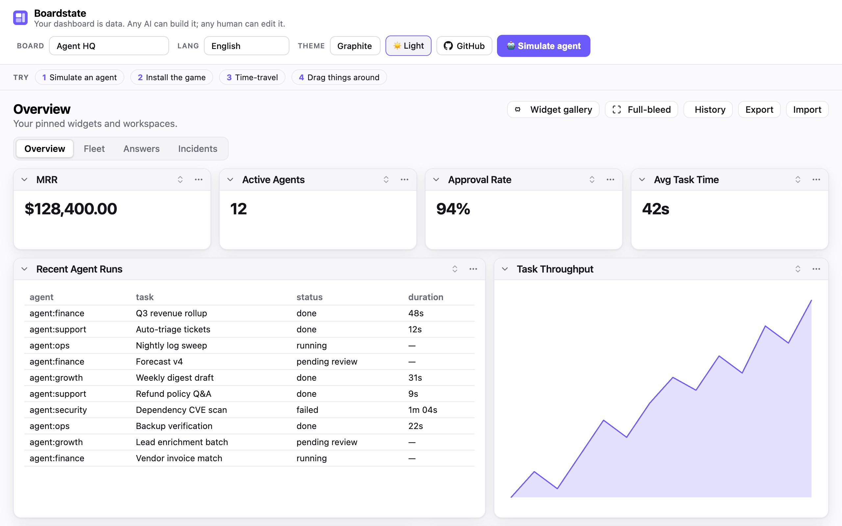The image size is (842, 526).
Task: Collapse the Active Agents widget
Action: [230, 179]
